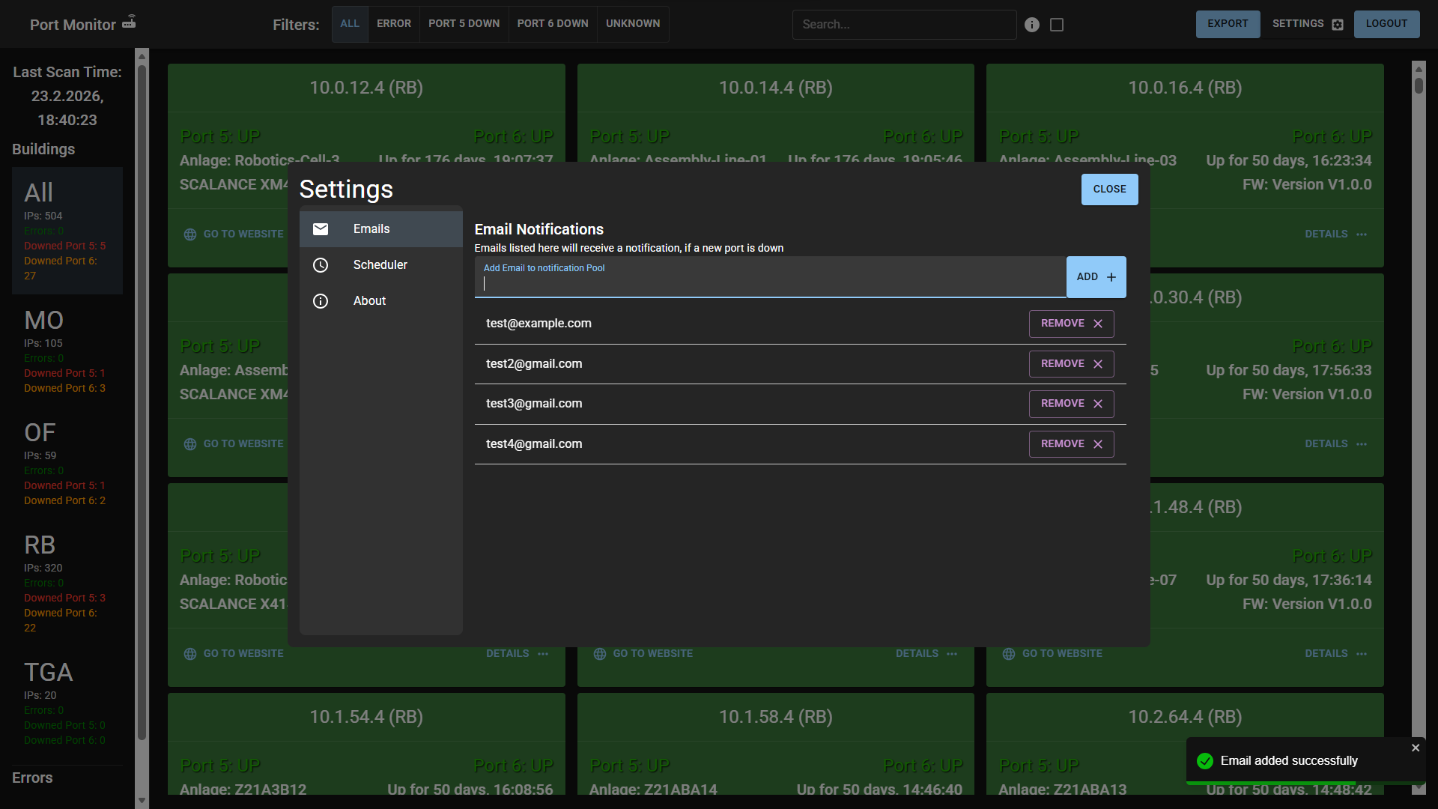Click the EXPORT button
1438x809 pixels.
[1228, 24]
